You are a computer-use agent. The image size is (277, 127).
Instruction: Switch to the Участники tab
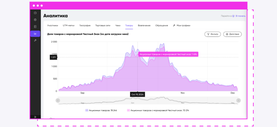tap(53, 25)
